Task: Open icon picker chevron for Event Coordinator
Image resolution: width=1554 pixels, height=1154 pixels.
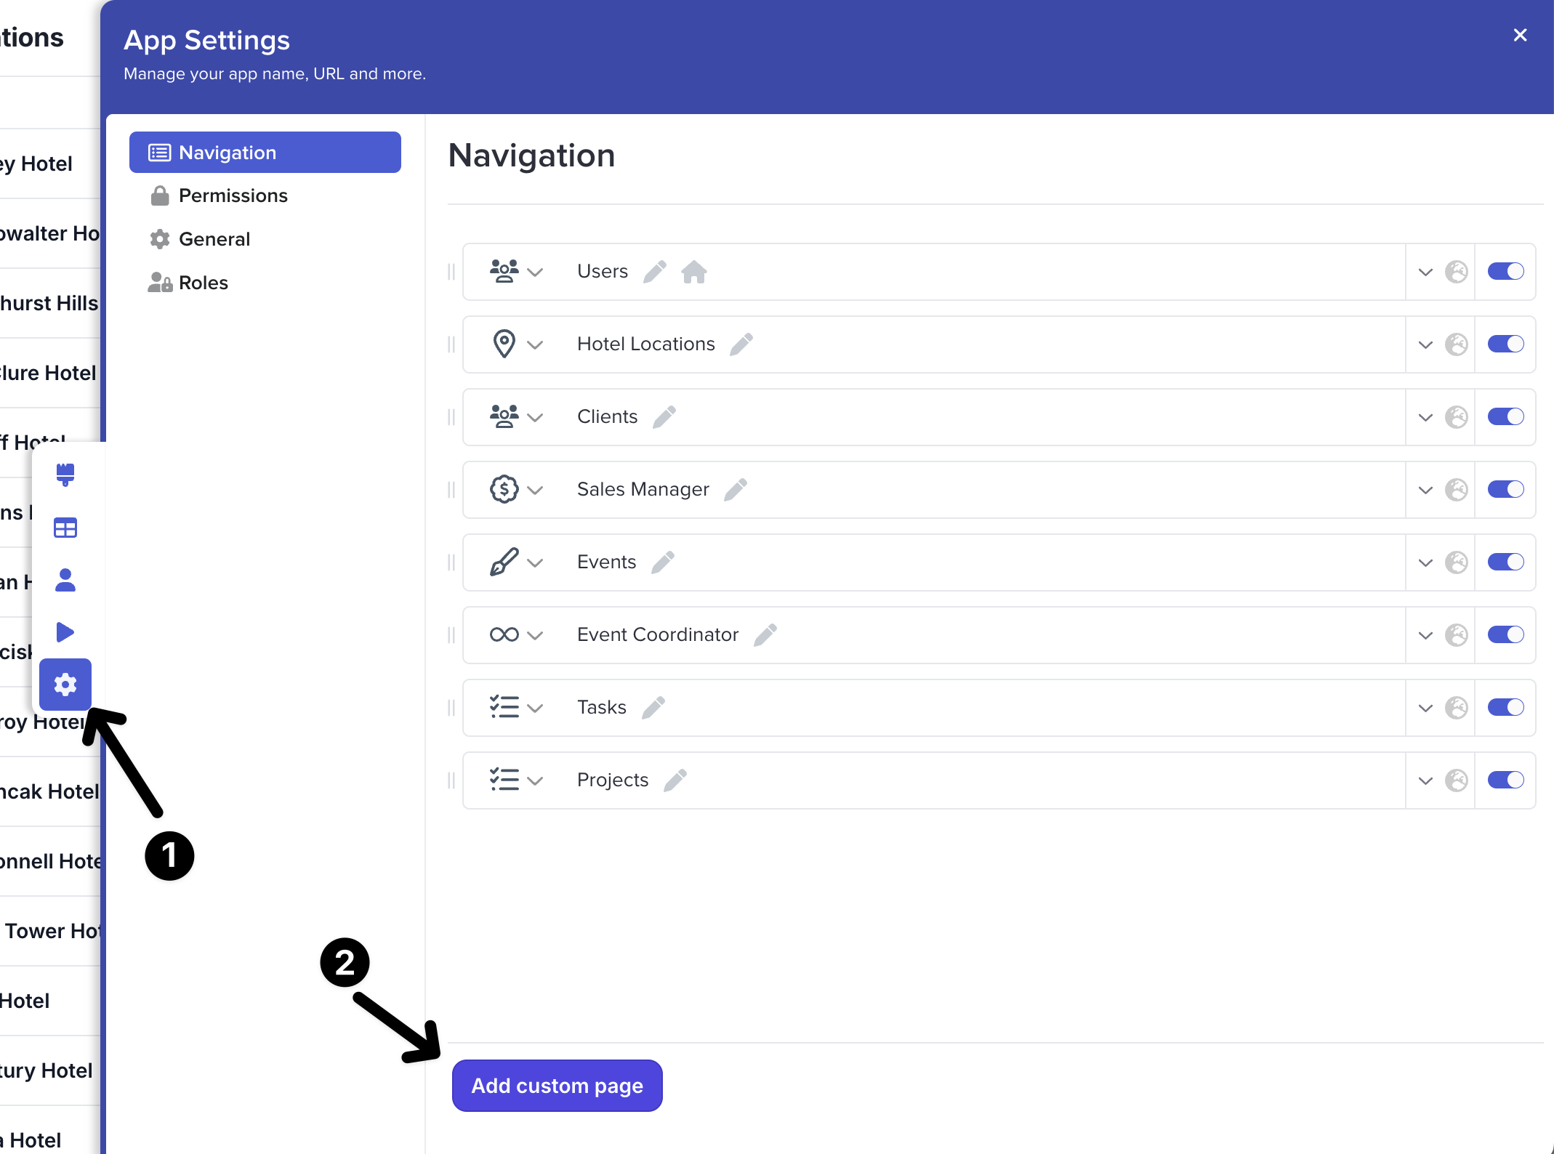Action: tap(535, 636)
